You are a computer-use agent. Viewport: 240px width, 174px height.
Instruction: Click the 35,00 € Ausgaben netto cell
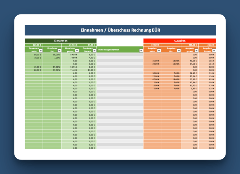pos(152,61)
